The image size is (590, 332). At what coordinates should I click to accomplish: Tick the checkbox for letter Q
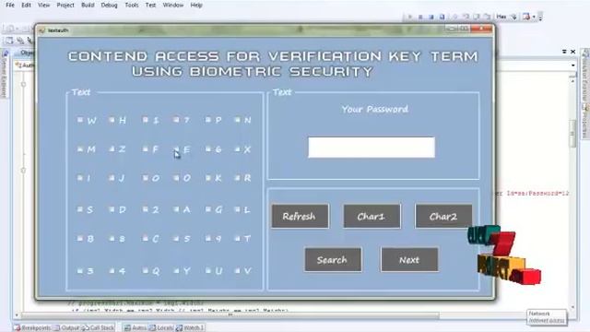pyautogui.click(x=146, y=270)
